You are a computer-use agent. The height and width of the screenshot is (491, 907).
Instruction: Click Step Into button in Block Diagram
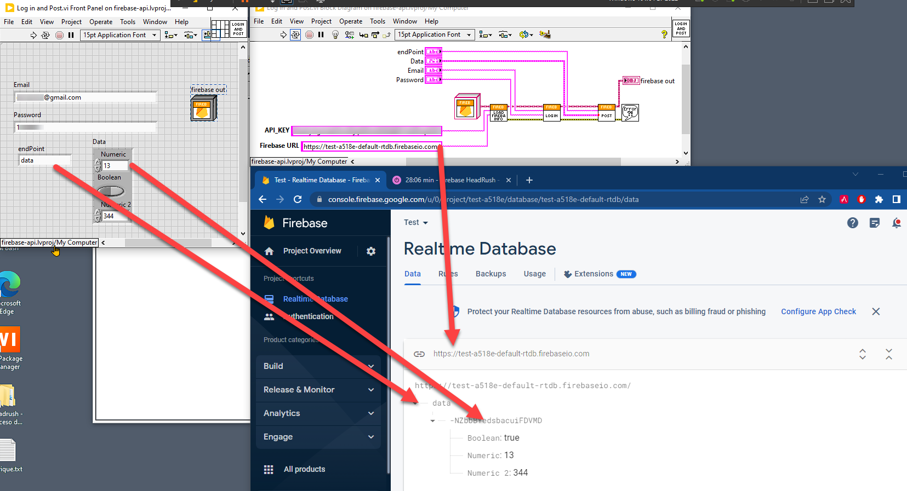click(363, 34)
